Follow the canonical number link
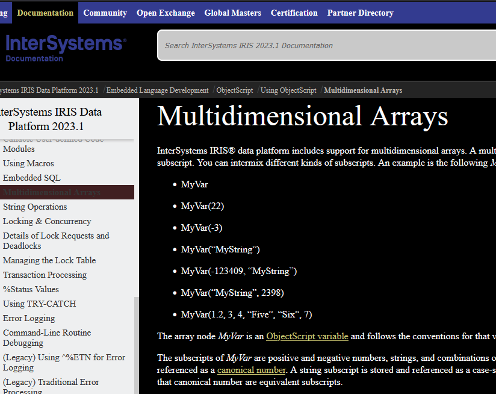 coord(252,370)
